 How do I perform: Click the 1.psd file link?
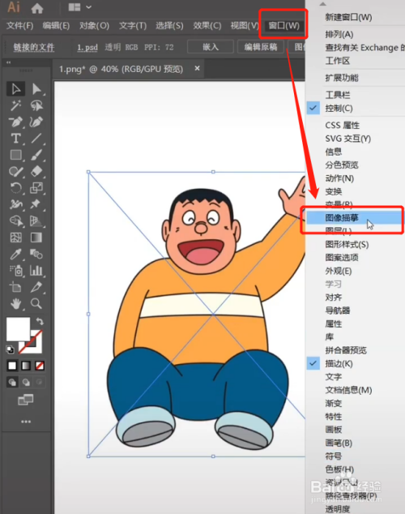point(87,48)
